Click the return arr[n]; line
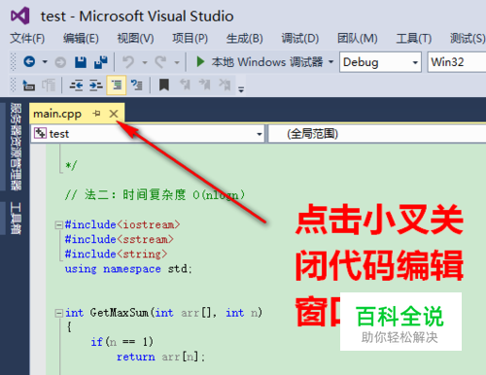The image size is (486, 375). (161, 357)
